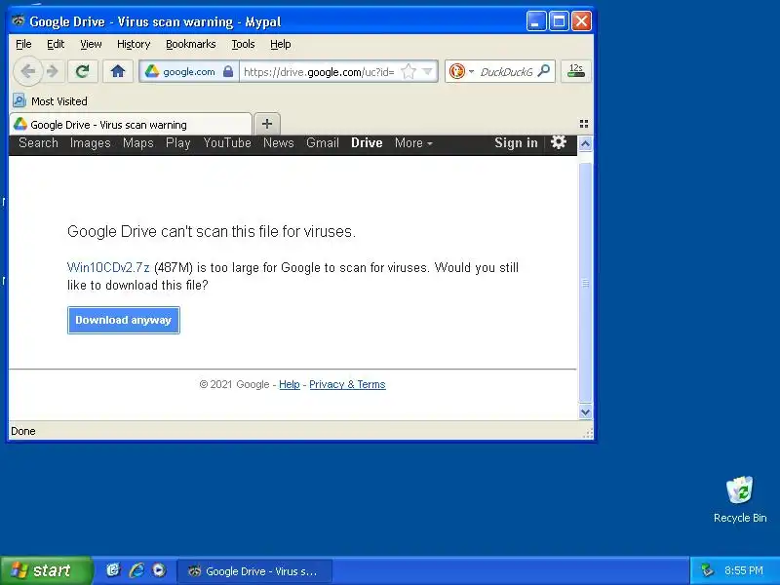Image resolution: width=780 pixels, height=585 pixels.
Task: Open the View menu
Action: [x=91, y=44]
